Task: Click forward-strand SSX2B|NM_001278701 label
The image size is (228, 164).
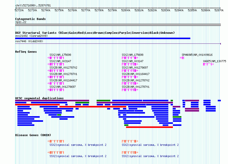Action: pos(136,87)
